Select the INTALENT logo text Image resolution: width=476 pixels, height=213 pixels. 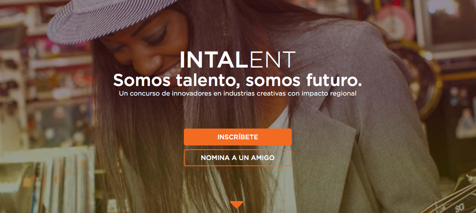pyautogui.click(x=237, y=60)
